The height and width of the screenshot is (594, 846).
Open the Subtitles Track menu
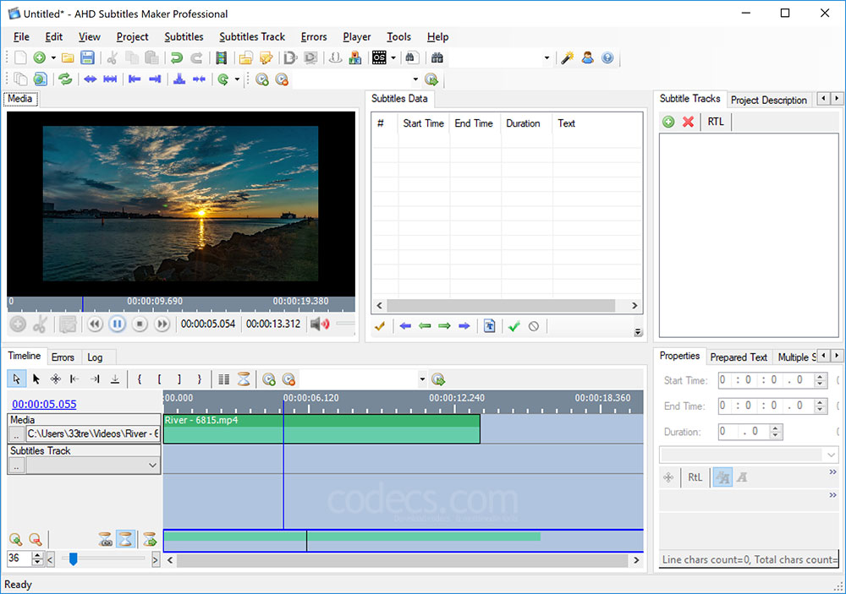[x=252, y=36]
